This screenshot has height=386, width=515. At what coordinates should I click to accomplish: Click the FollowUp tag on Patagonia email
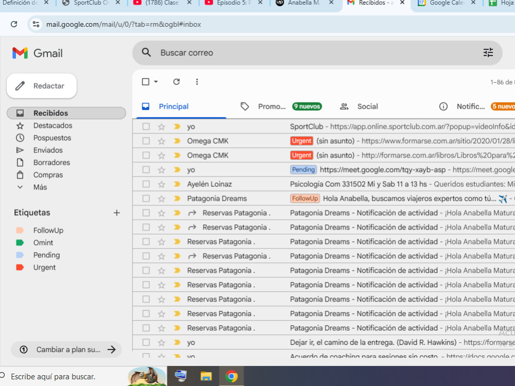[x=305, y=199]
